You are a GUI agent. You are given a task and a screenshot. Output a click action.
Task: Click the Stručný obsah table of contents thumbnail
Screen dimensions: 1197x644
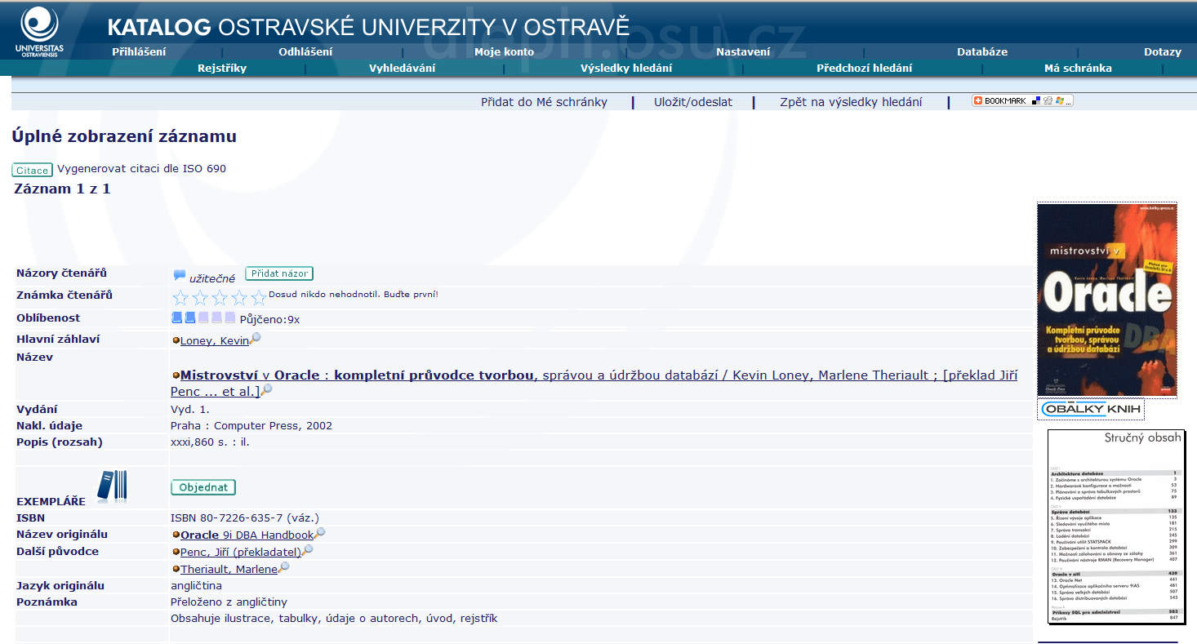pos(1116,526)
